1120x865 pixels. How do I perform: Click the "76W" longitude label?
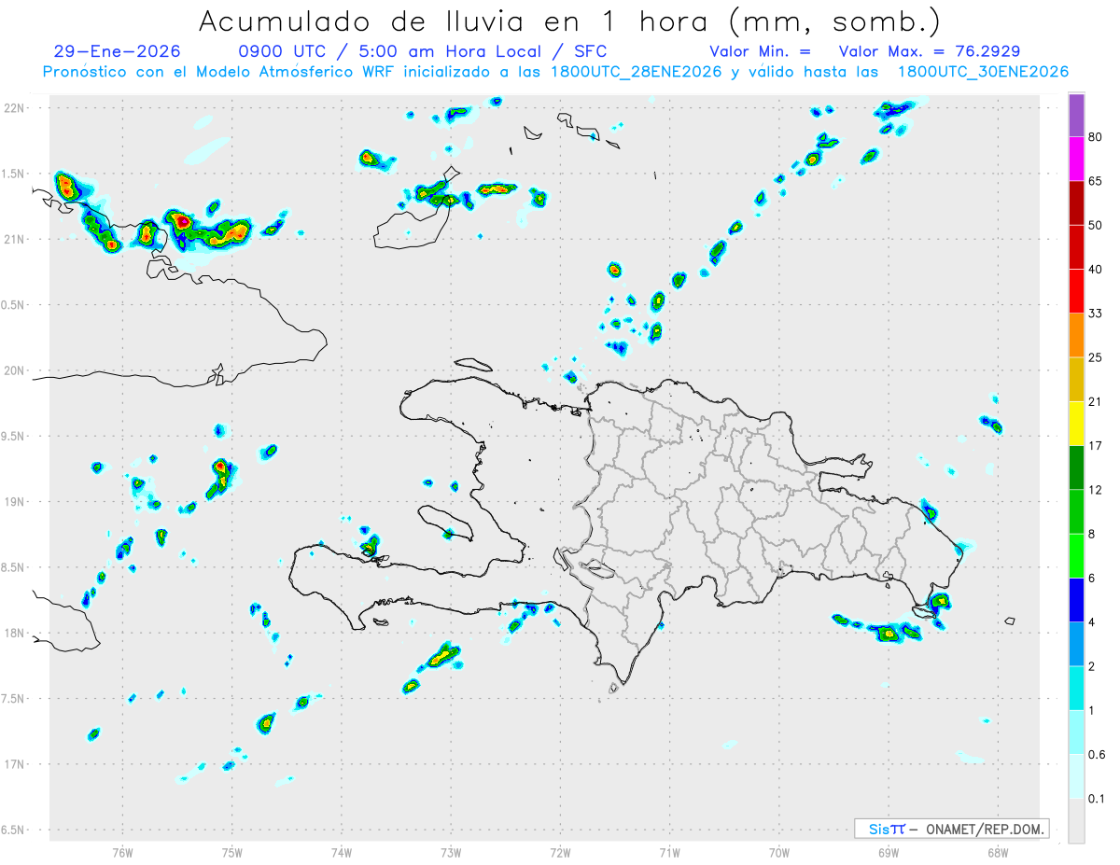point(122,852)
